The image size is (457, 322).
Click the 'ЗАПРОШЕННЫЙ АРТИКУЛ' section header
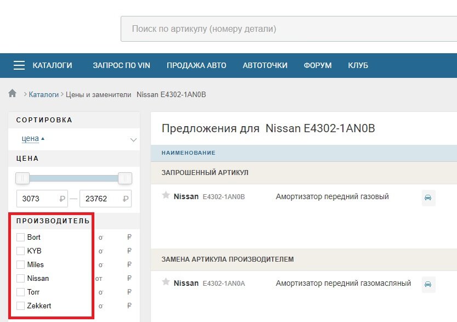click(205, 173)
